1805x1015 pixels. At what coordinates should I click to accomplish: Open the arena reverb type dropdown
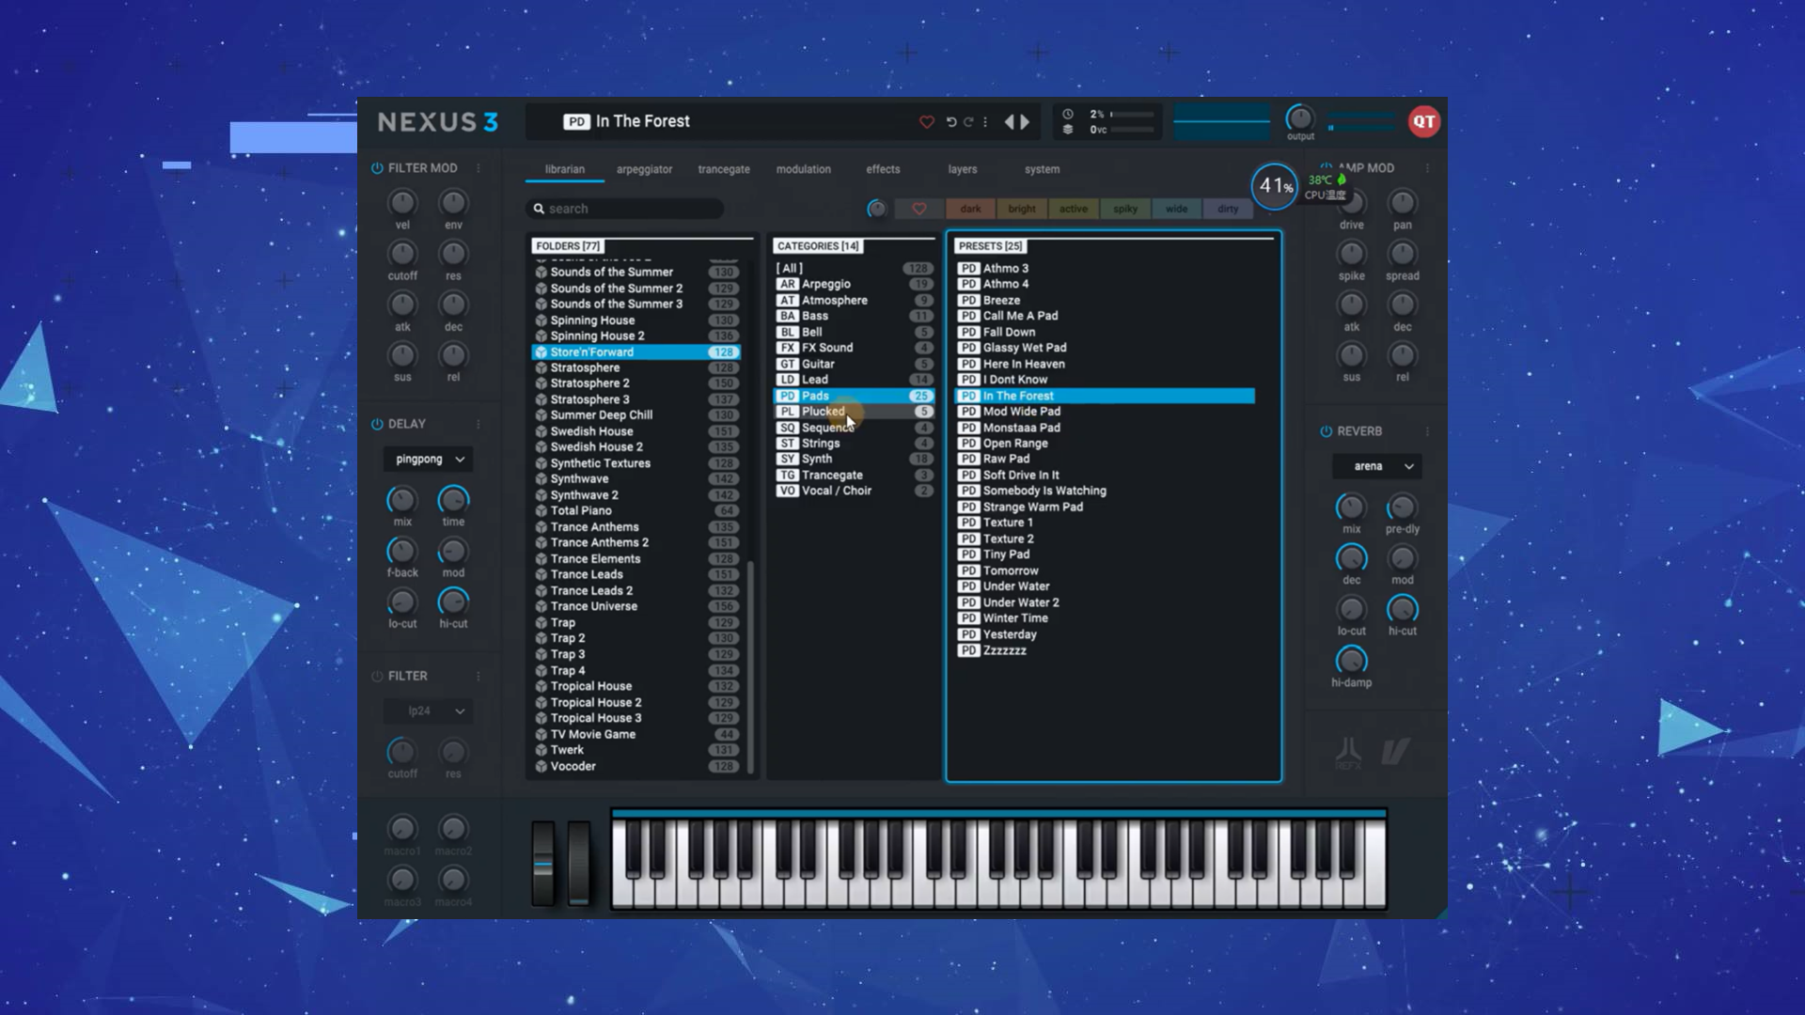1377,466
